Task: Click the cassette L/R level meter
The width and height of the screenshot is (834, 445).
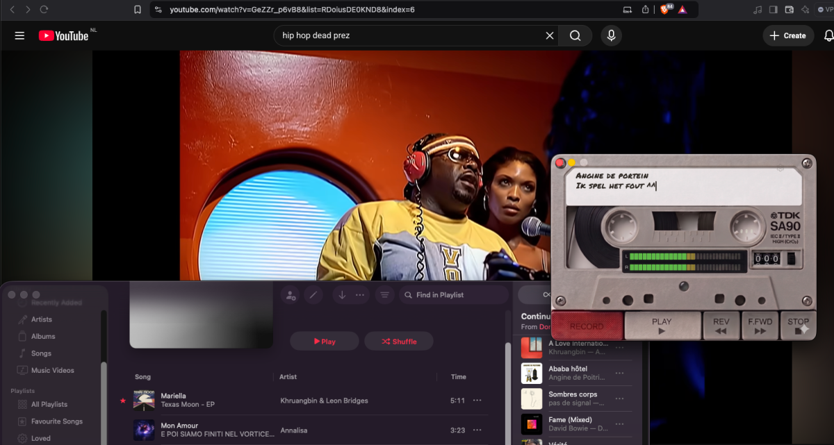Action: pyautogui.click(x=685, y=261)
